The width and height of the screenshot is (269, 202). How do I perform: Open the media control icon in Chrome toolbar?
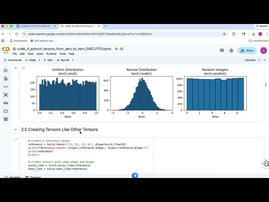[x=244, y=34]
